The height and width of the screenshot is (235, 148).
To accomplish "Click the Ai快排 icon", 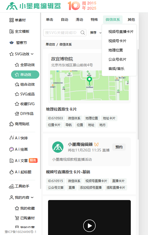I will 12,138.
